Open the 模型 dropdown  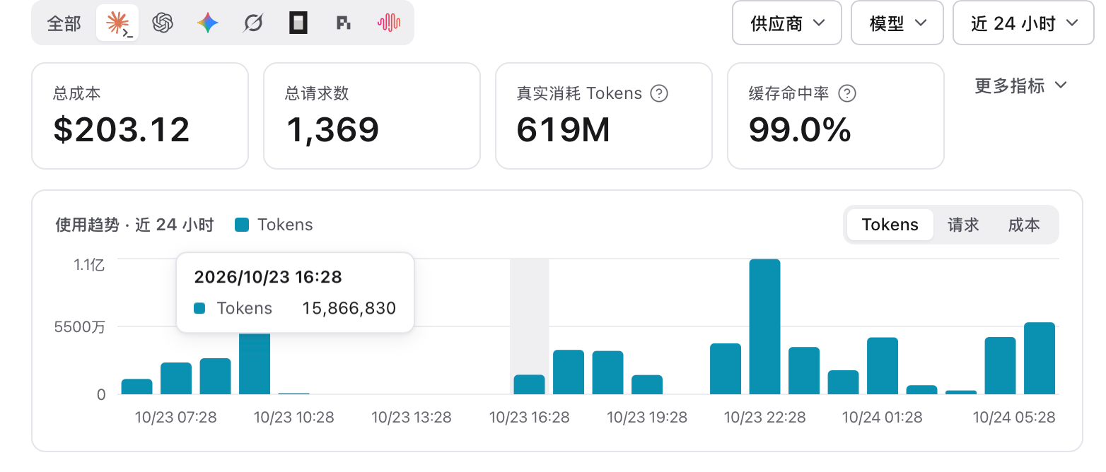[x=897, y=23]
